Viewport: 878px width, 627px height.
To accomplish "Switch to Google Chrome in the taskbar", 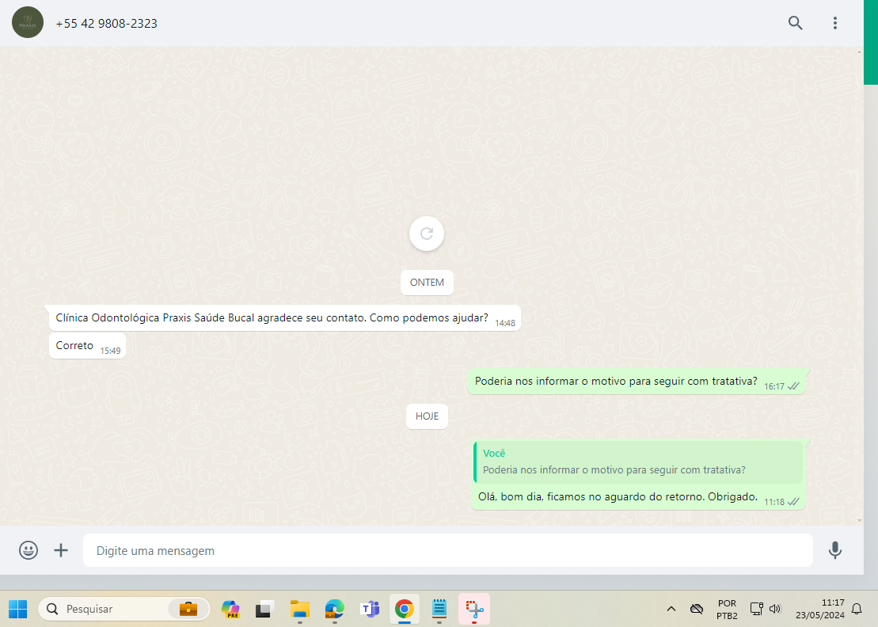I will click(405, 609).
